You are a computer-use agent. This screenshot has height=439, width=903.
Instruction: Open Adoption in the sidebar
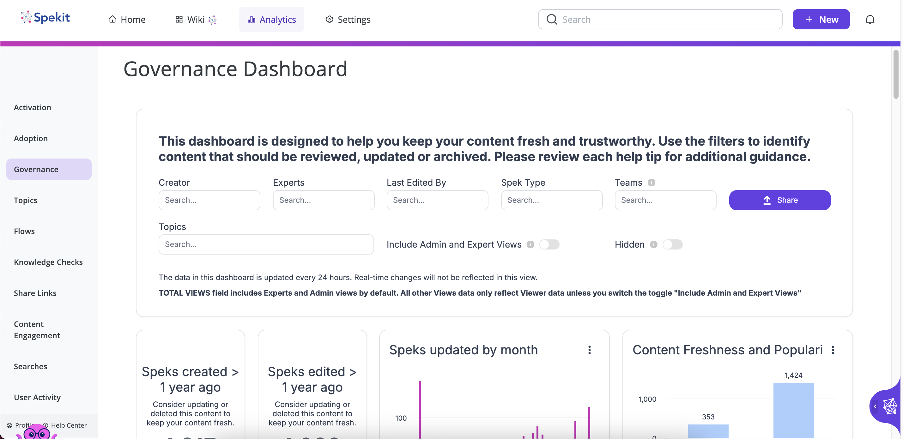click(x=31, y=138)
